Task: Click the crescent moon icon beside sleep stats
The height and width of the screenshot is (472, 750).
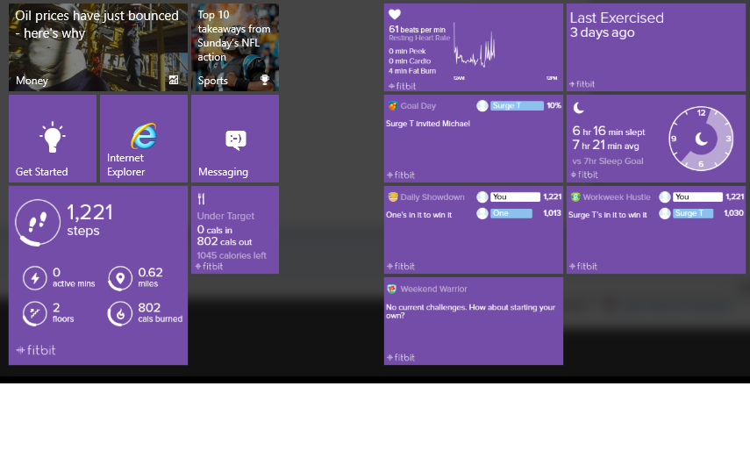Action: point(578,108)
